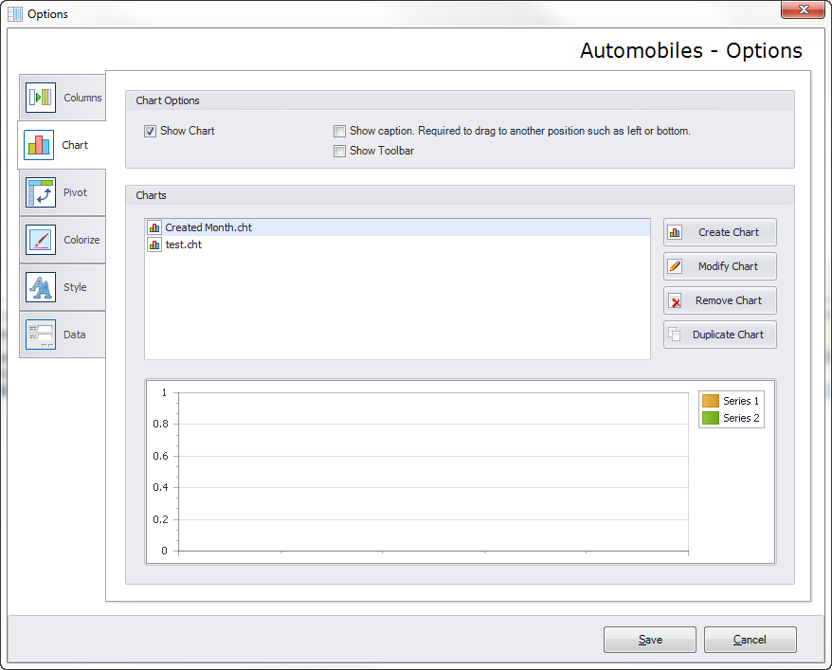The width and height of the screenshot is (832, 670).
Task: Click the green Series 2 legend swatch
Action: (710, 418)
